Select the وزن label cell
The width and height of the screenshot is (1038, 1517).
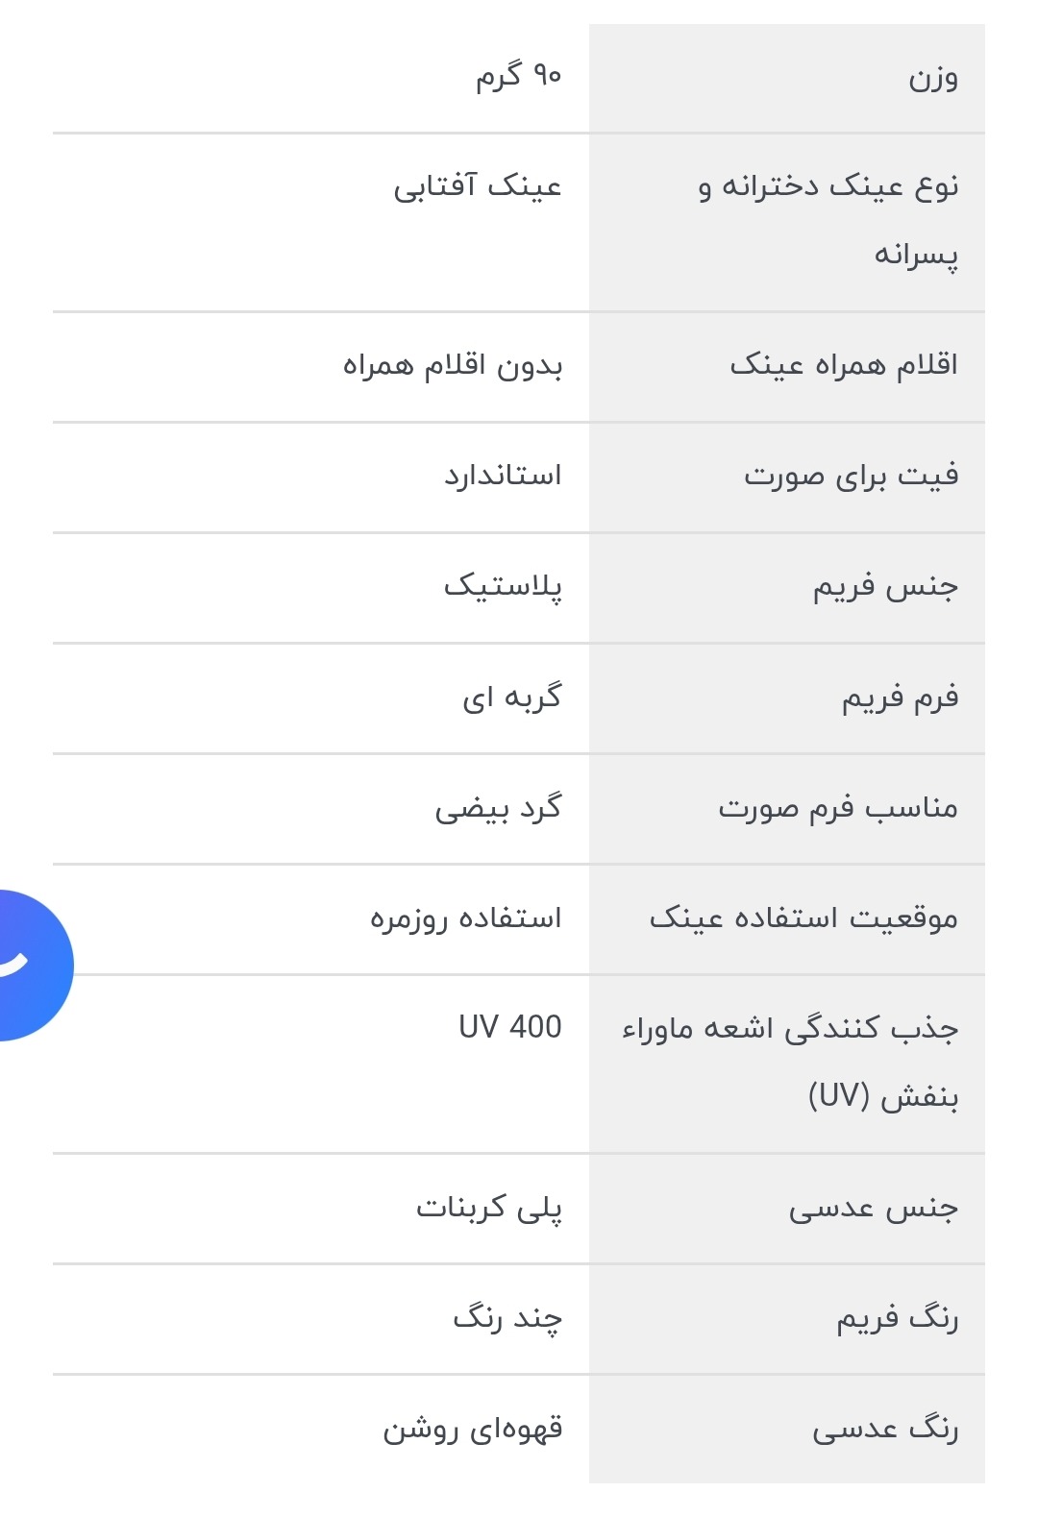[x=933, y=78]
